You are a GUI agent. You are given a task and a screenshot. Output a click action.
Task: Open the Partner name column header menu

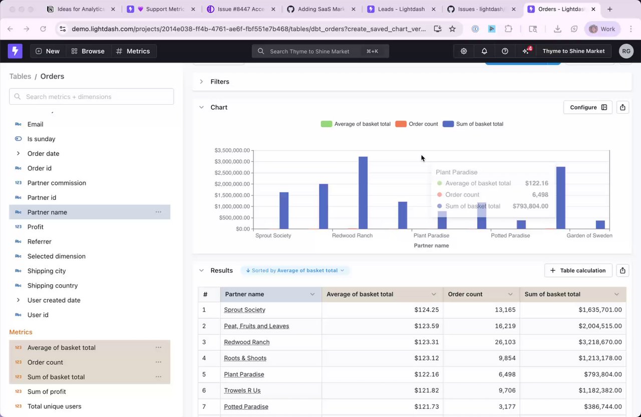point(312,294)
